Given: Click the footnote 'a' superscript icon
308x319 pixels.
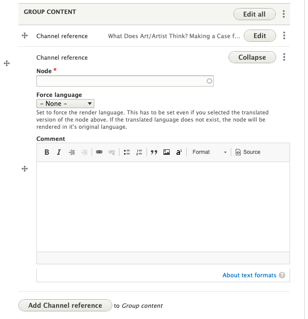Looking at the screenshot, I should coord(178,152).
